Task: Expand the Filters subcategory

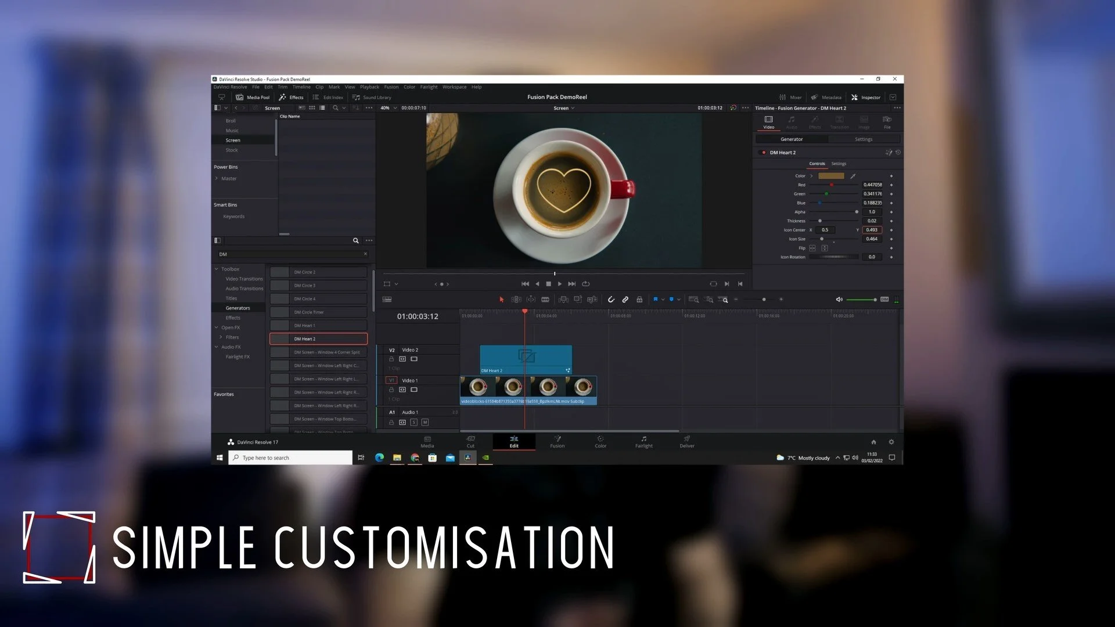Action: coord(221,337)
